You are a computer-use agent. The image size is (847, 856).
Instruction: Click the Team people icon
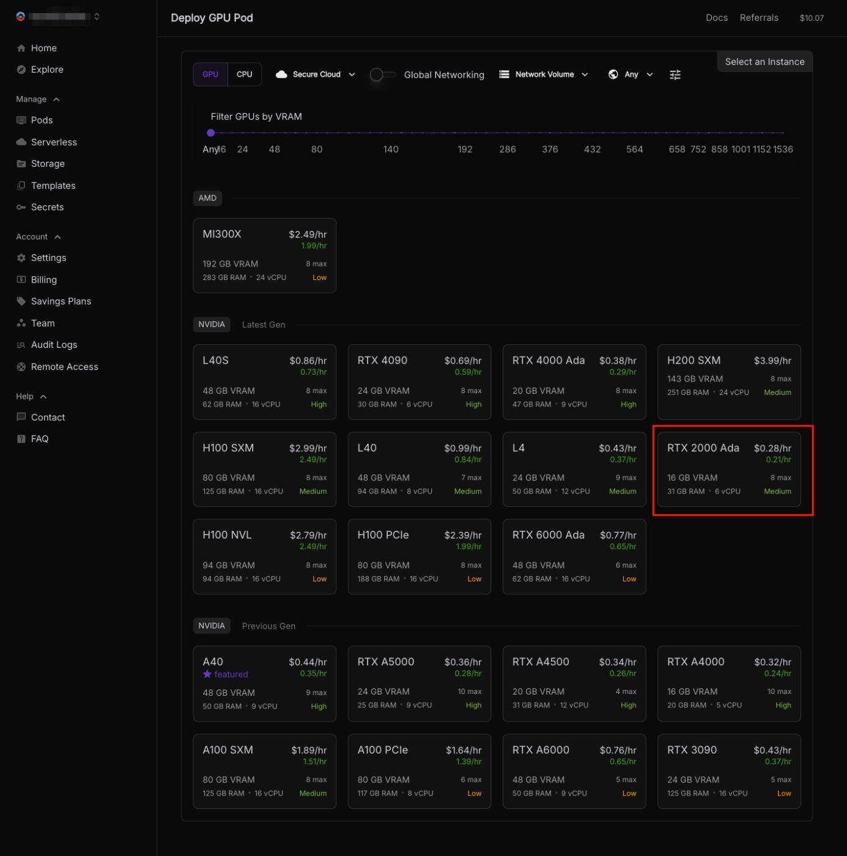coord(21,323)
